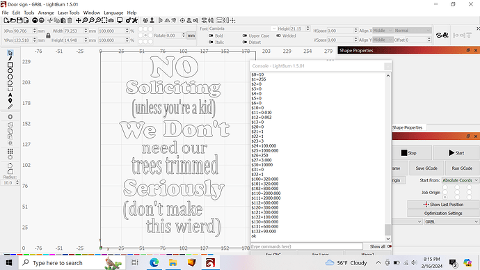Open the Normal text mode dropdown

coord(413,31)
